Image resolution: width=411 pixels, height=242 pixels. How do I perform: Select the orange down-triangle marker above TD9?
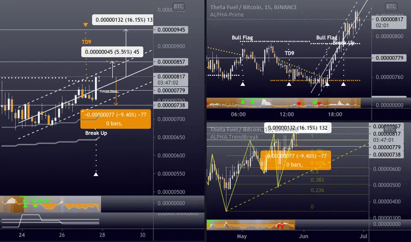[x=86, y=25]
